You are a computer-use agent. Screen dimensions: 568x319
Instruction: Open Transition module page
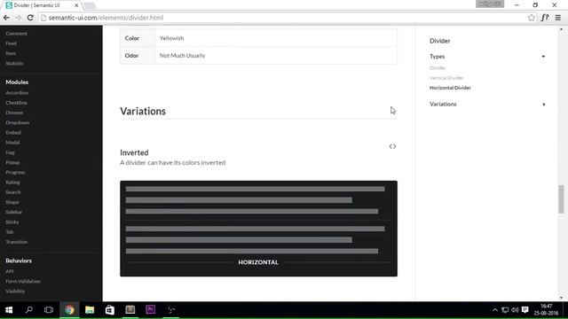[x=16, y=242]
